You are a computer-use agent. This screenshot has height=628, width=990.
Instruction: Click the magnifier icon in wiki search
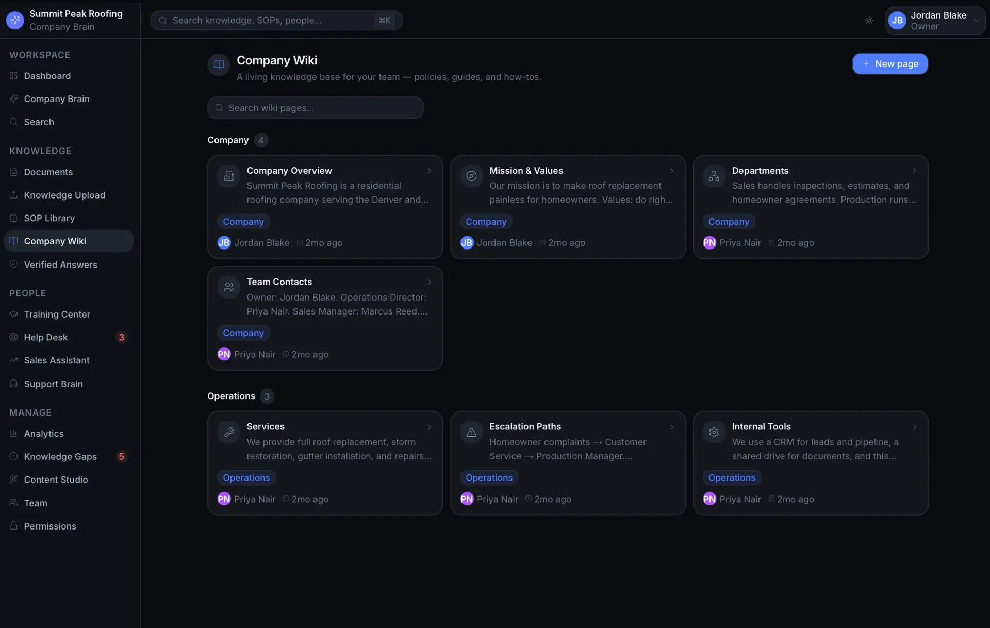[219, 108]
